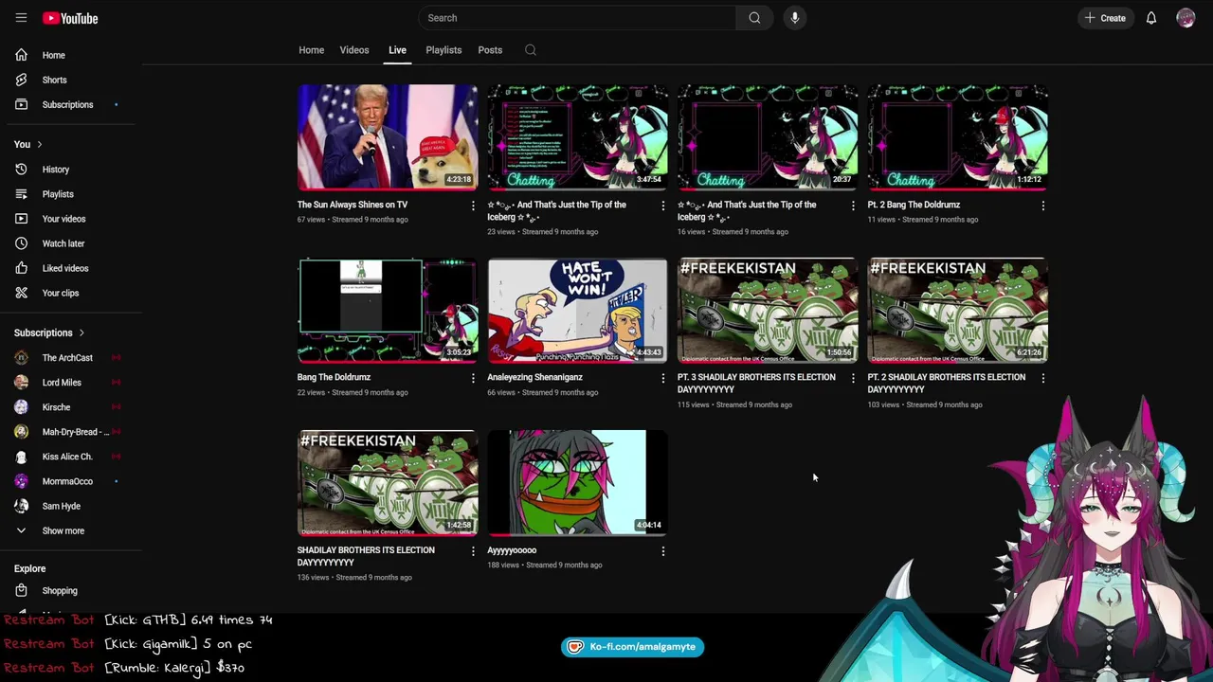Open options for the 136 views SHADILAY stream
Viewport: 1213px width, 682px height.
click(x=473, y=550)
